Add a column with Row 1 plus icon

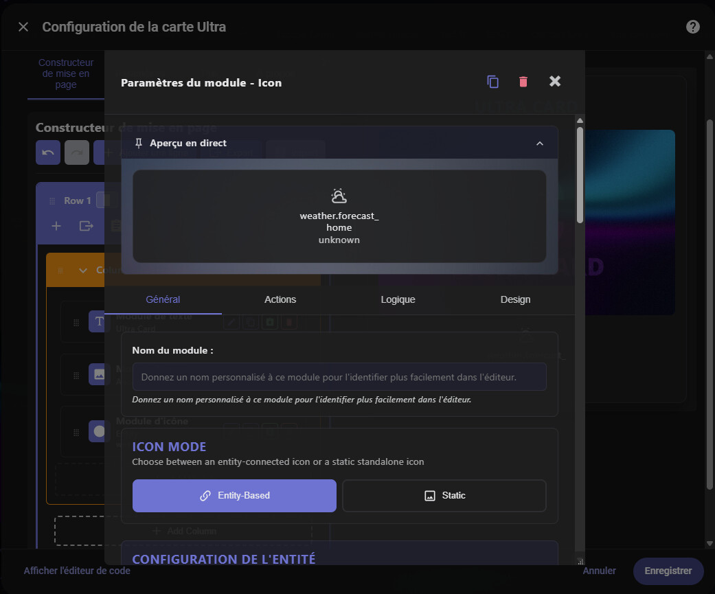pos(56,226)
